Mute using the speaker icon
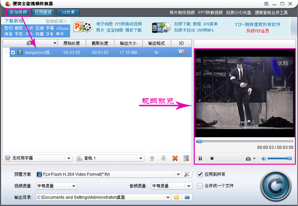 click(x=264, y=158)
